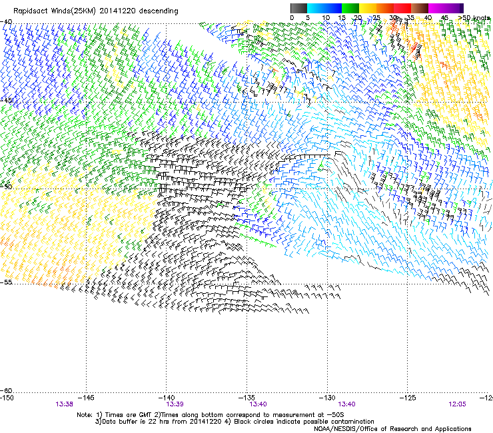Screen dimensions: 493x433
Task: Click the brown 35-40 knots legend segment
Action: click(420, 8)
